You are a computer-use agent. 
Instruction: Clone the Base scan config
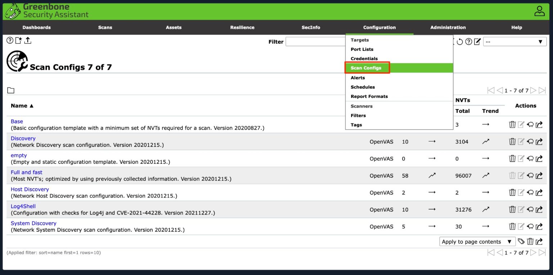coord(530,125)
